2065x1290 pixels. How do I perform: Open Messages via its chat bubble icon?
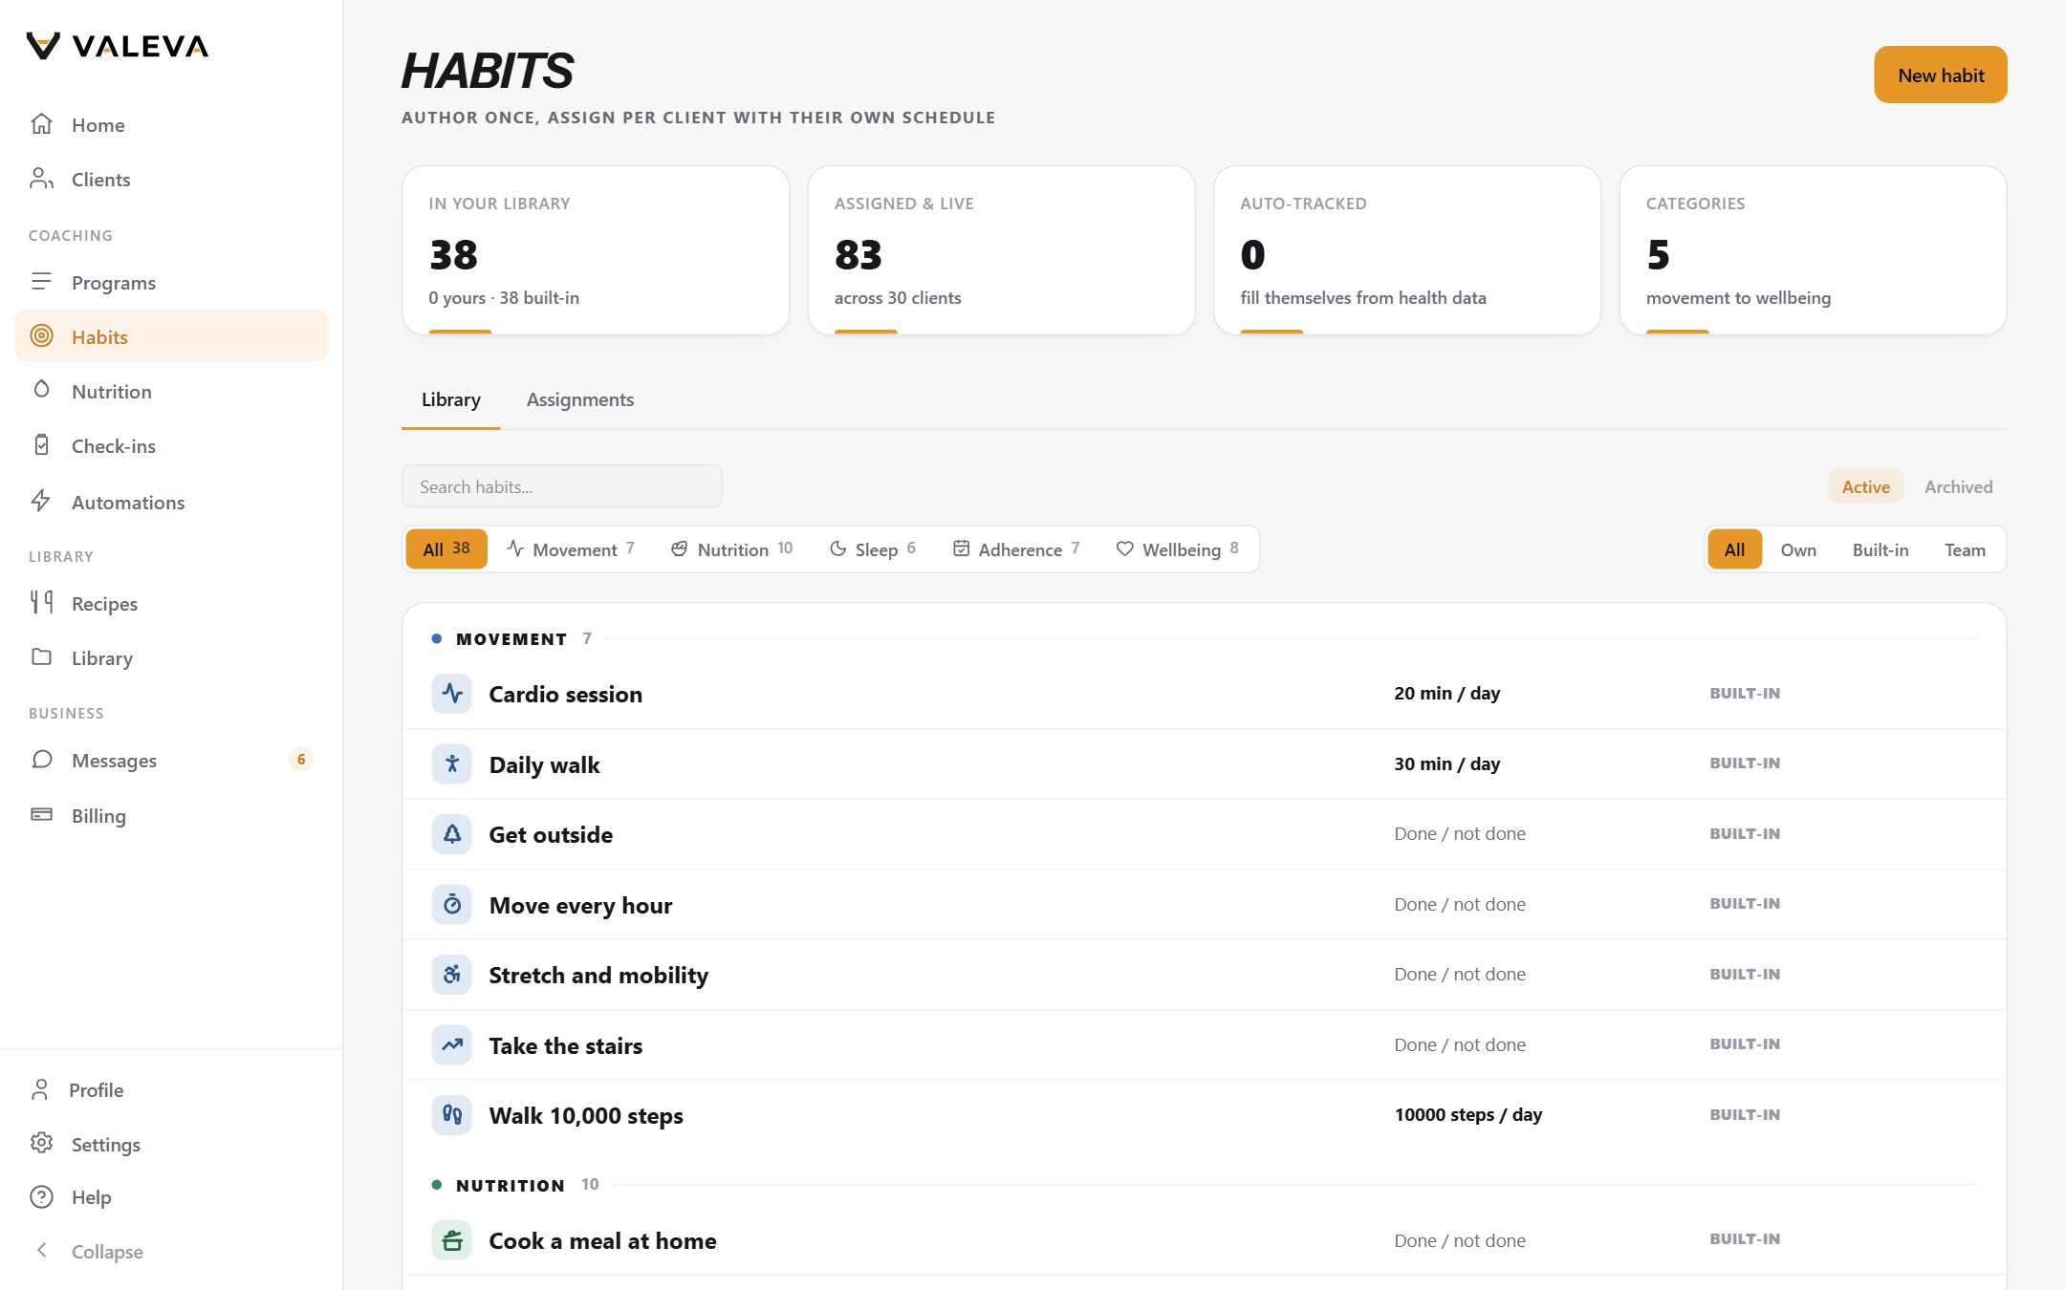pos(41,760)
